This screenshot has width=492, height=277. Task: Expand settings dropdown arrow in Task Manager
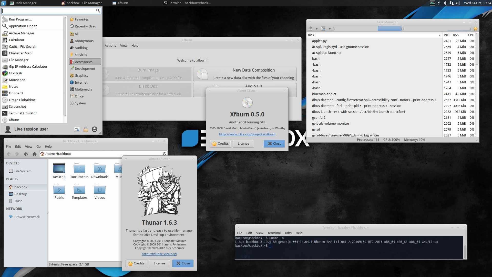330,29
